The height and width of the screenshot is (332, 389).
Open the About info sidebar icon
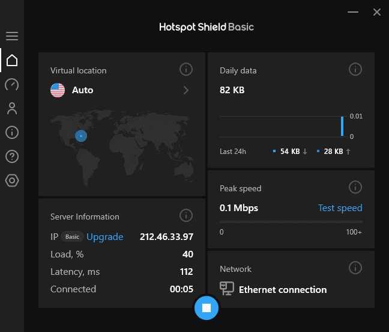click(x=12, y=132)
